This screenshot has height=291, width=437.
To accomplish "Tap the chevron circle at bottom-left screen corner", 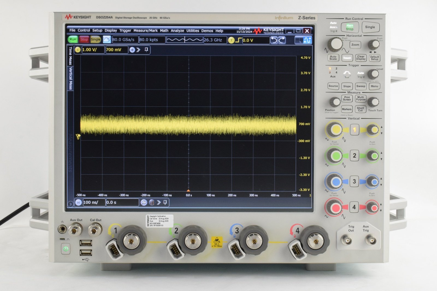I will [70, 204].
